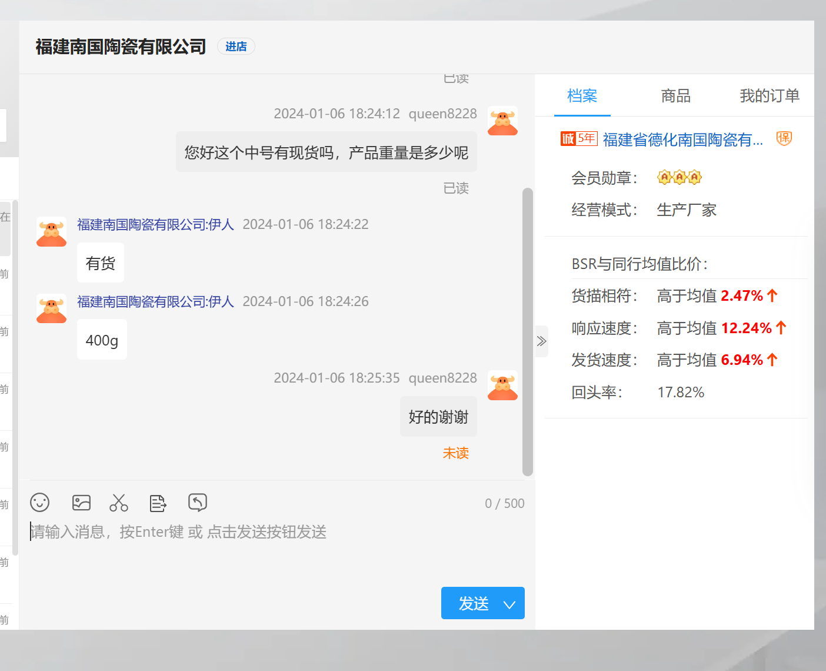826x671 pixels.
Task: Click the chat history bubble icon
Action: click(198, 503)
